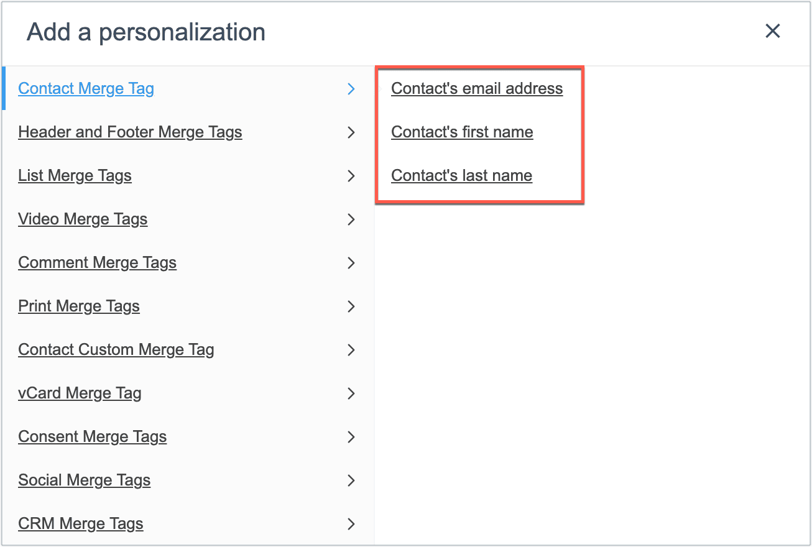Image resolution: width=812 pixels, height=547 pixels.
Task: Open the CRM Merge Tags category
Action: 80,523
